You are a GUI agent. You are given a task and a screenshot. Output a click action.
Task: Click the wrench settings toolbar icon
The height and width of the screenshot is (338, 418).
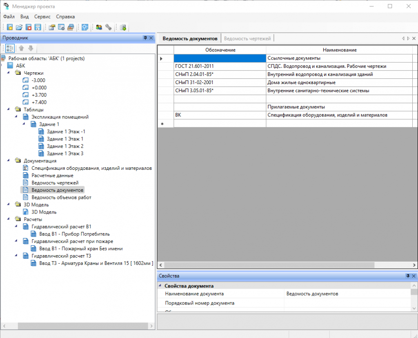(108, 27)
